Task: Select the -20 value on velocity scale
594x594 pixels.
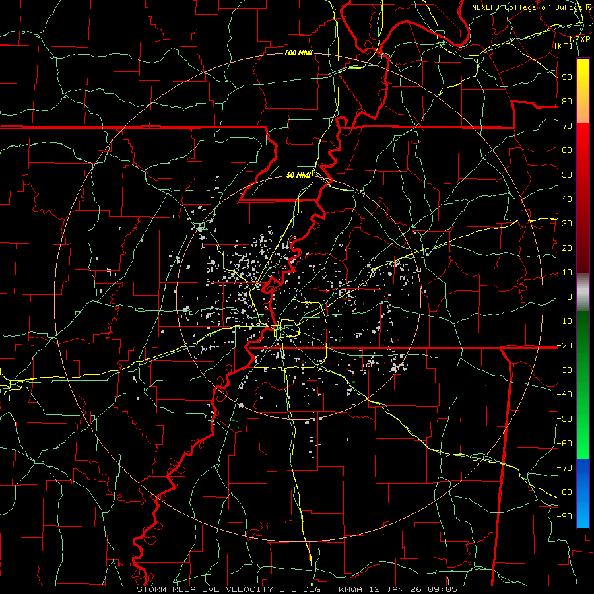Action: (x=564, y=345)
